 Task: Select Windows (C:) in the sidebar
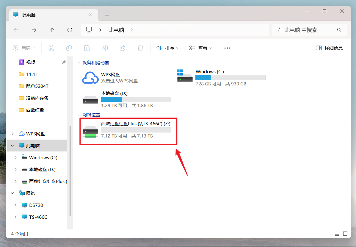[x=43, y=157]
